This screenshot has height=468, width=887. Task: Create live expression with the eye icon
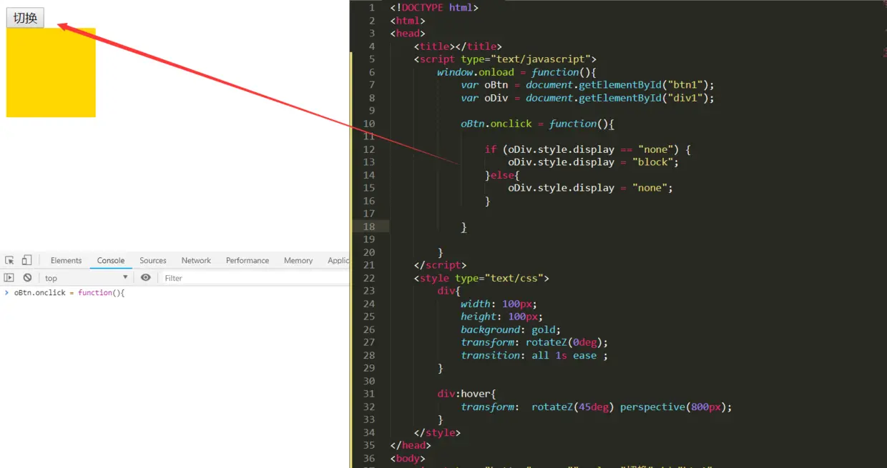point(146,278)
